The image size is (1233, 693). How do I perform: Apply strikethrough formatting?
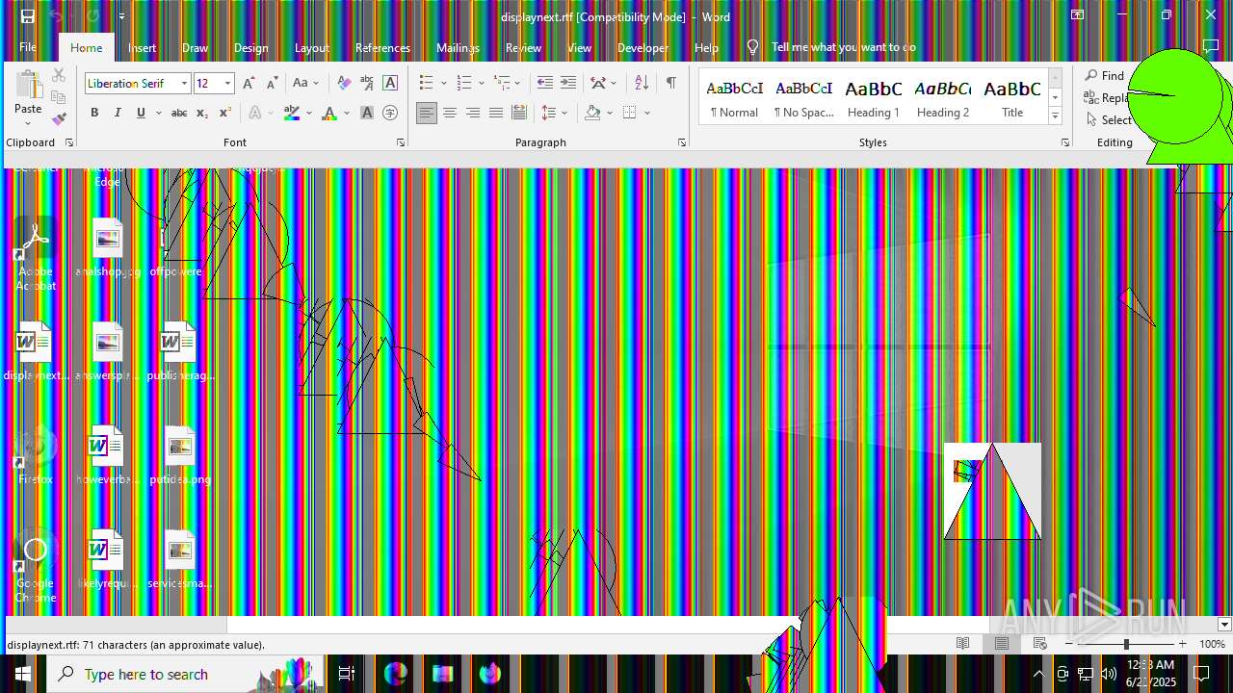[178, 114]
